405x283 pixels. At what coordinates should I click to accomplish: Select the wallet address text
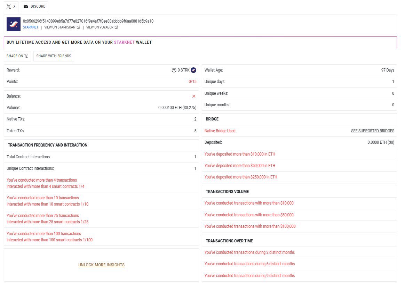(x=87, y=21)
